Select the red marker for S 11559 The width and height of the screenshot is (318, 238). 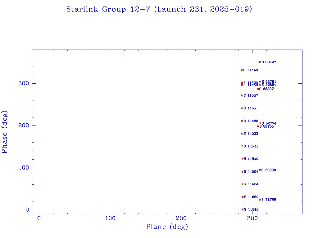(x=242, y=197)
